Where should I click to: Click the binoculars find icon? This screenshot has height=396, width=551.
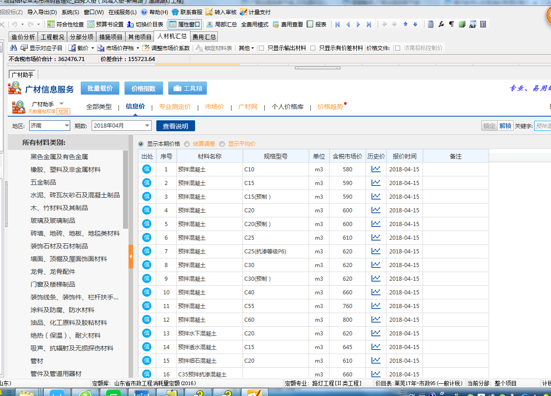coord(14,48)
